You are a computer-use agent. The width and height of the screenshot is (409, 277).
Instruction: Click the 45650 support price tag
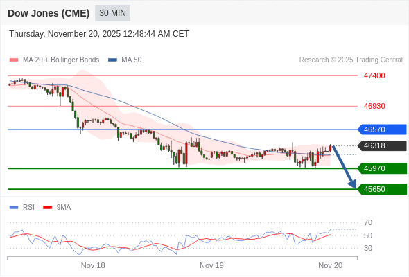(x=382, y=189)
